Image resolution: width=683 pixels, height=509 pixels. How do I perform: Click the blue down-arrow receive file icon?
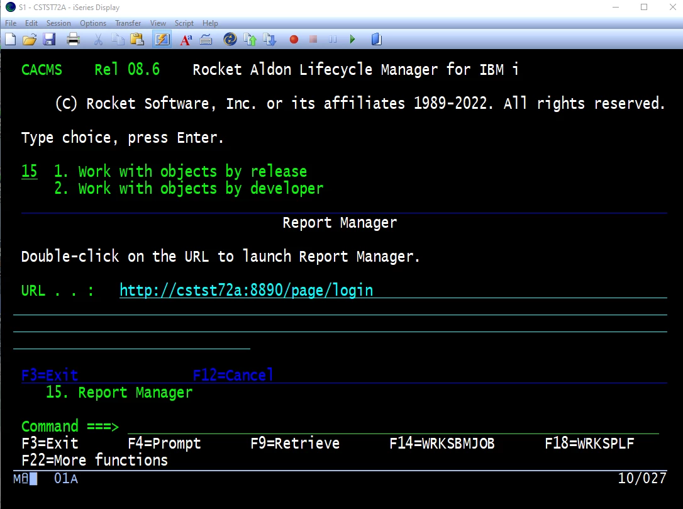(x=270, y=40)
